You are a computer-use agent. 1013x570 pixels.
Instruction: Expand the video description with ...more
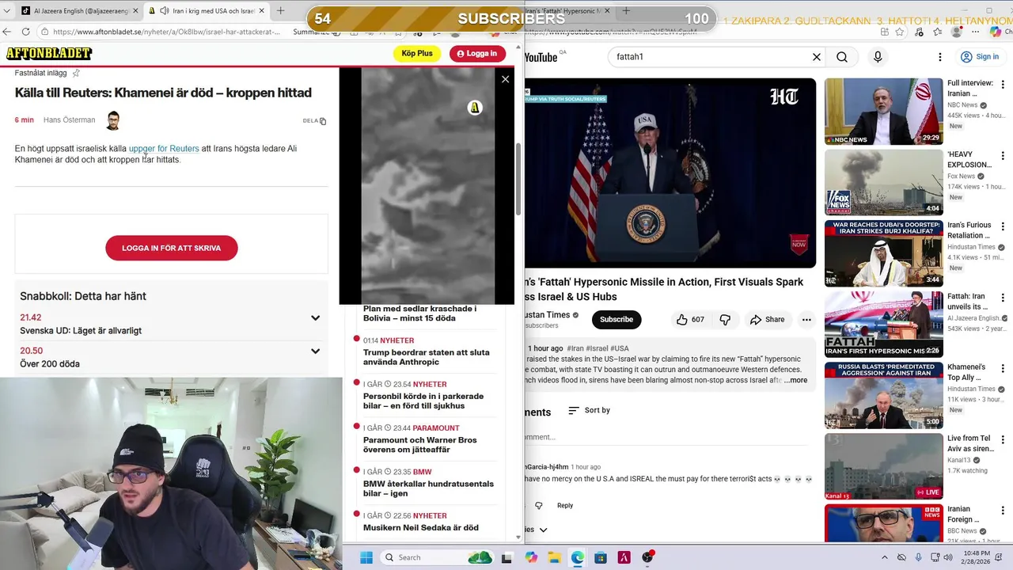click(x=796, y=380)
